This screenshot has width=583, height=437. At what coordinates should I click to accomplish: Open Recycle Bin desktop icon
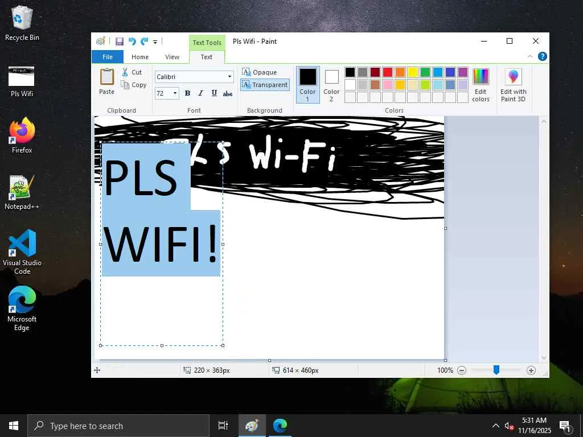click(x=22, y=23)
